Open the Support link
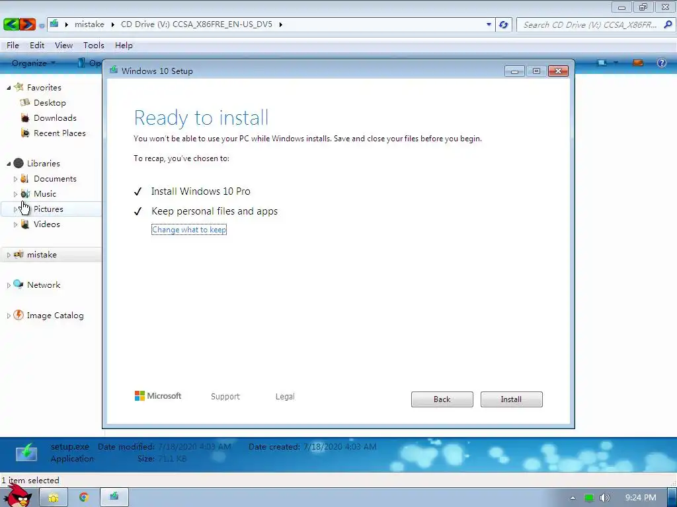This screenshot has height=507, width=677. 225,396
